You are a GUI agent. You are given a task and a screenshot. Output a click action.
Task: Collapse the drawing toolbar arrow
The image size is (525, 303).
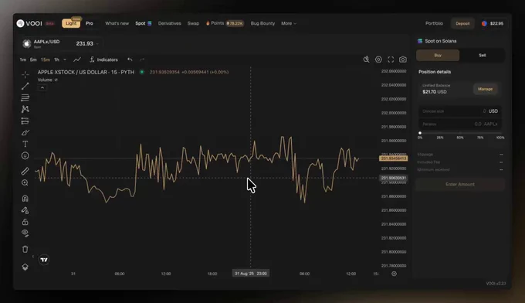[32, 257]
